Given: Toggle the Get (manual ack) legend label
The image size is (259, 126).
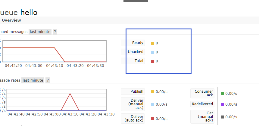Looking at the screenshot, I should [x=202, y=117].
